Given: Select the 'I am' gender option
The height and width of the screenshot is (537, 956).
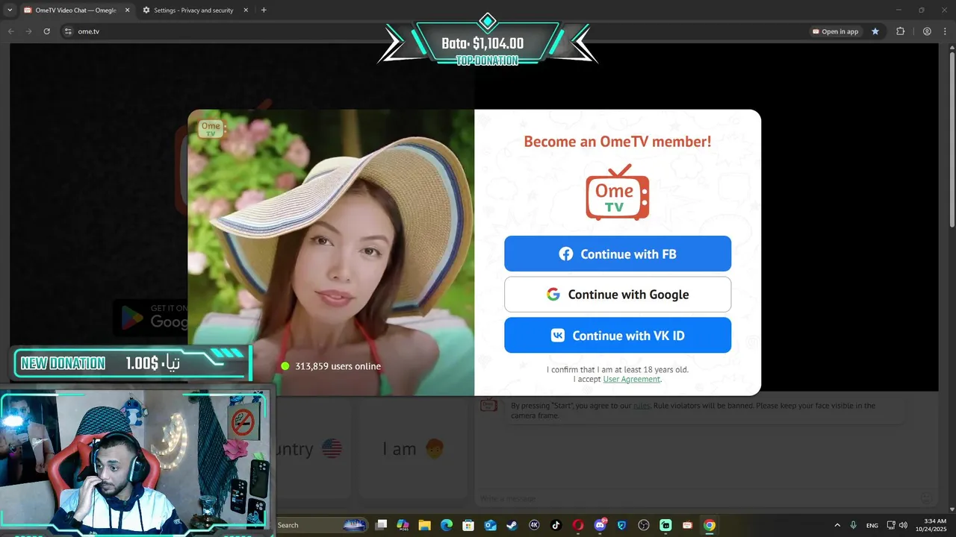Looking at the screenshot, I should (413, 448).
